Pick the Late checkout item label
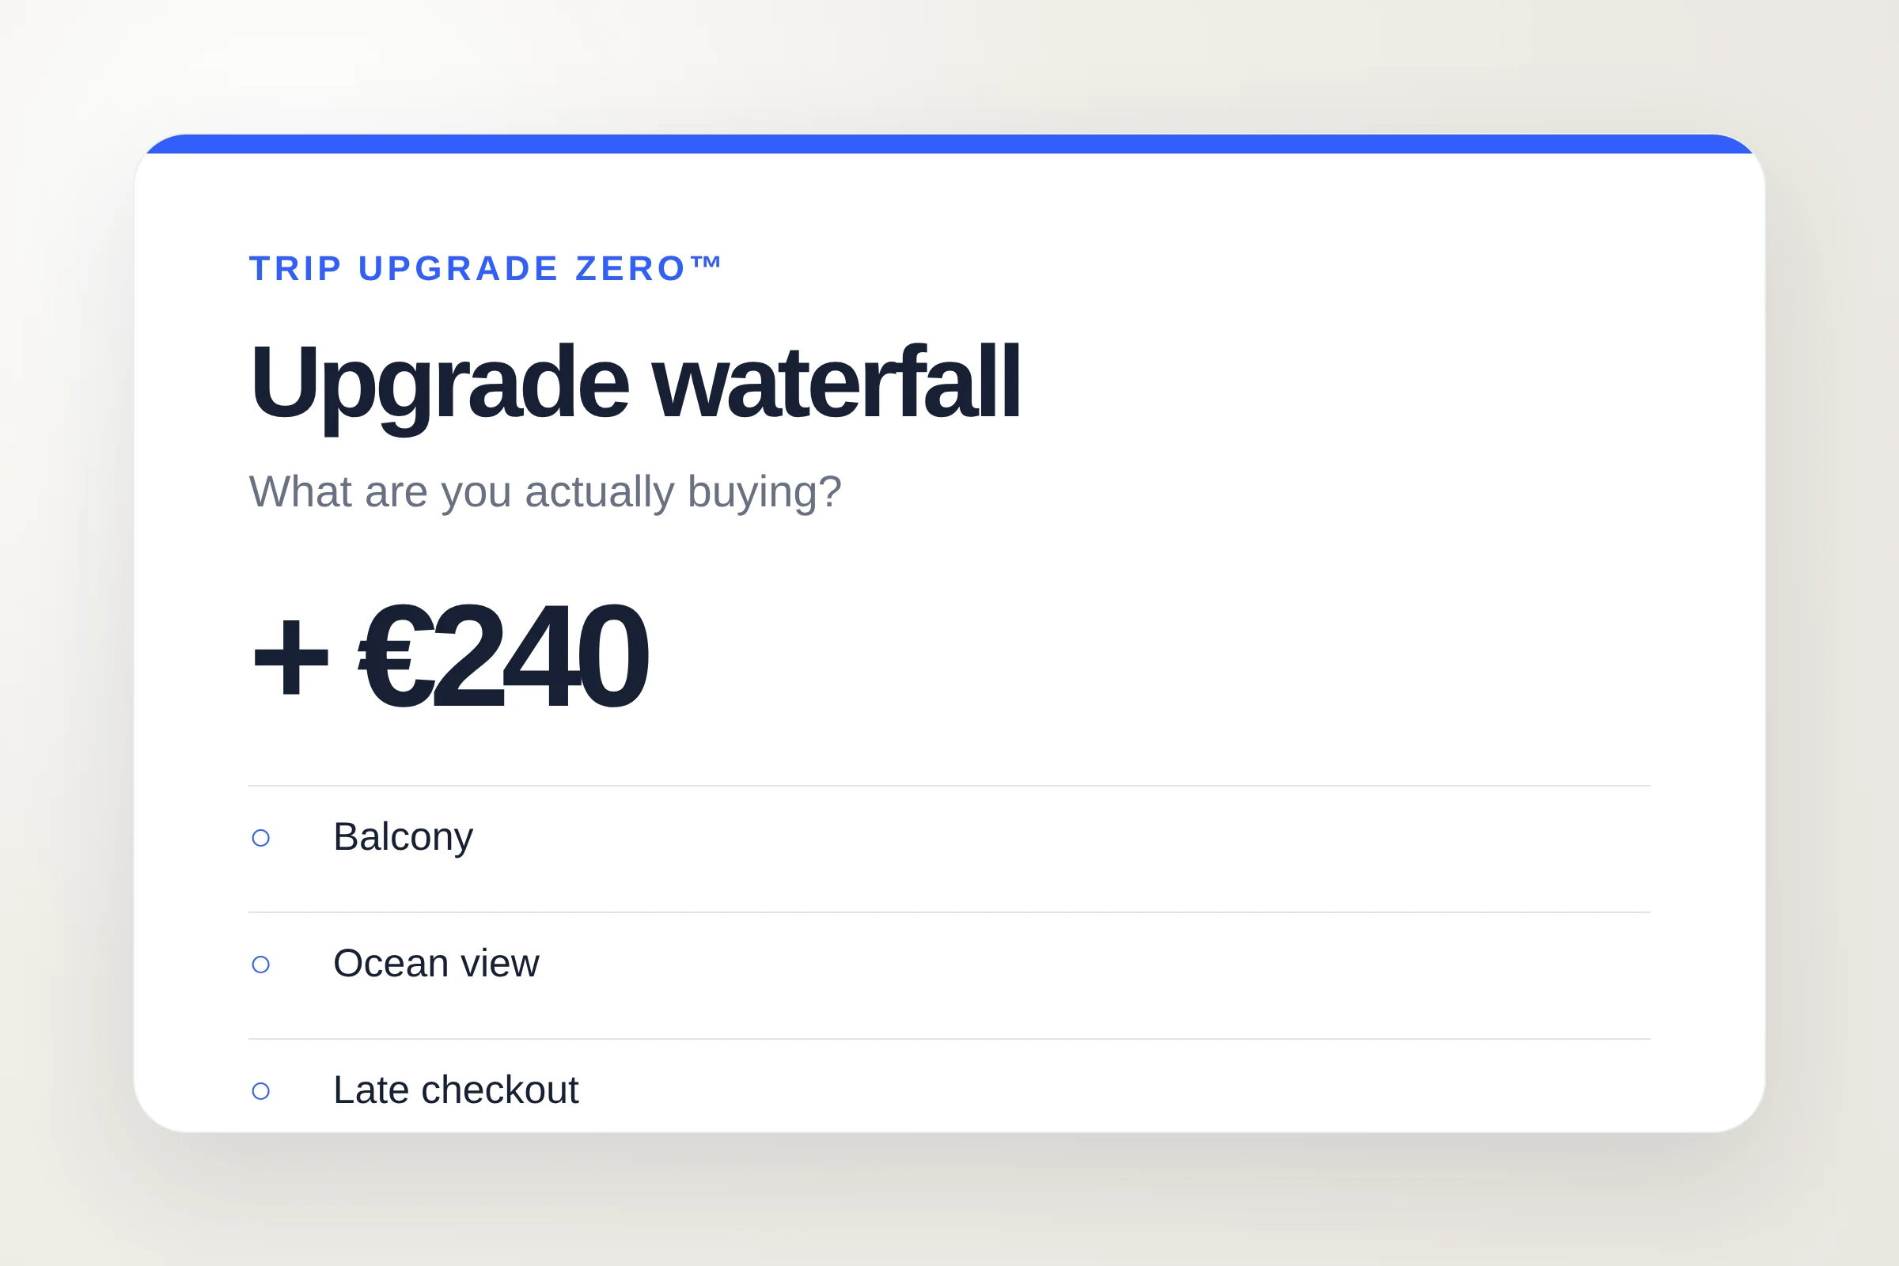The image size is (1899, 1266). click(457, 1090)
